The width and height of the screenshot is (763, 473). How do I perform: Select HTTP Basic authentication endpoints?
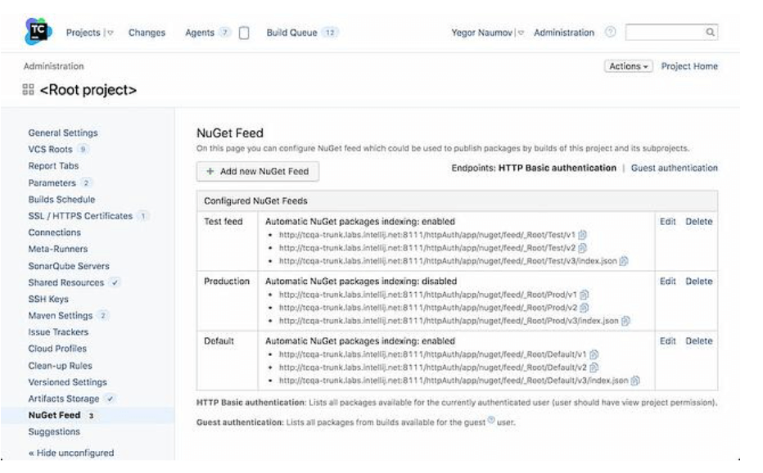click(558, 168)
